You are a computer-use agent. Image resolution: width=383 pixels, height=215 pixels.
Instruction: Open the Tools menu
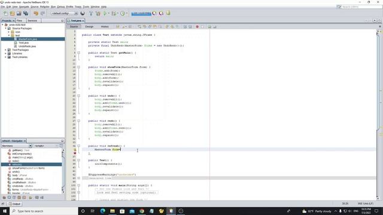coord(86,7)
